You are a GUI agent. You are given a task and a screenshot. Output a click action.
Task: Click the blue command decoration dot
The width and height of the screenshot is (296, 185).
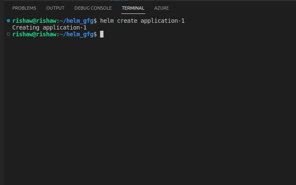click(x=8, y=21)
